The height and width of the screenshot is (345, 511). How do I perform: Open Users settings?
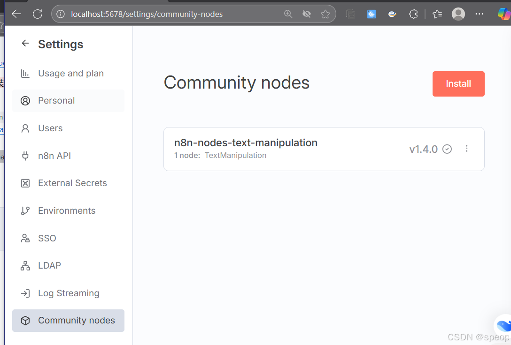click(68, 128)
